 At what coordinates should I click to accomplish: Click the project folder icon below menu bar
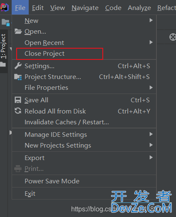coord(6,22)
